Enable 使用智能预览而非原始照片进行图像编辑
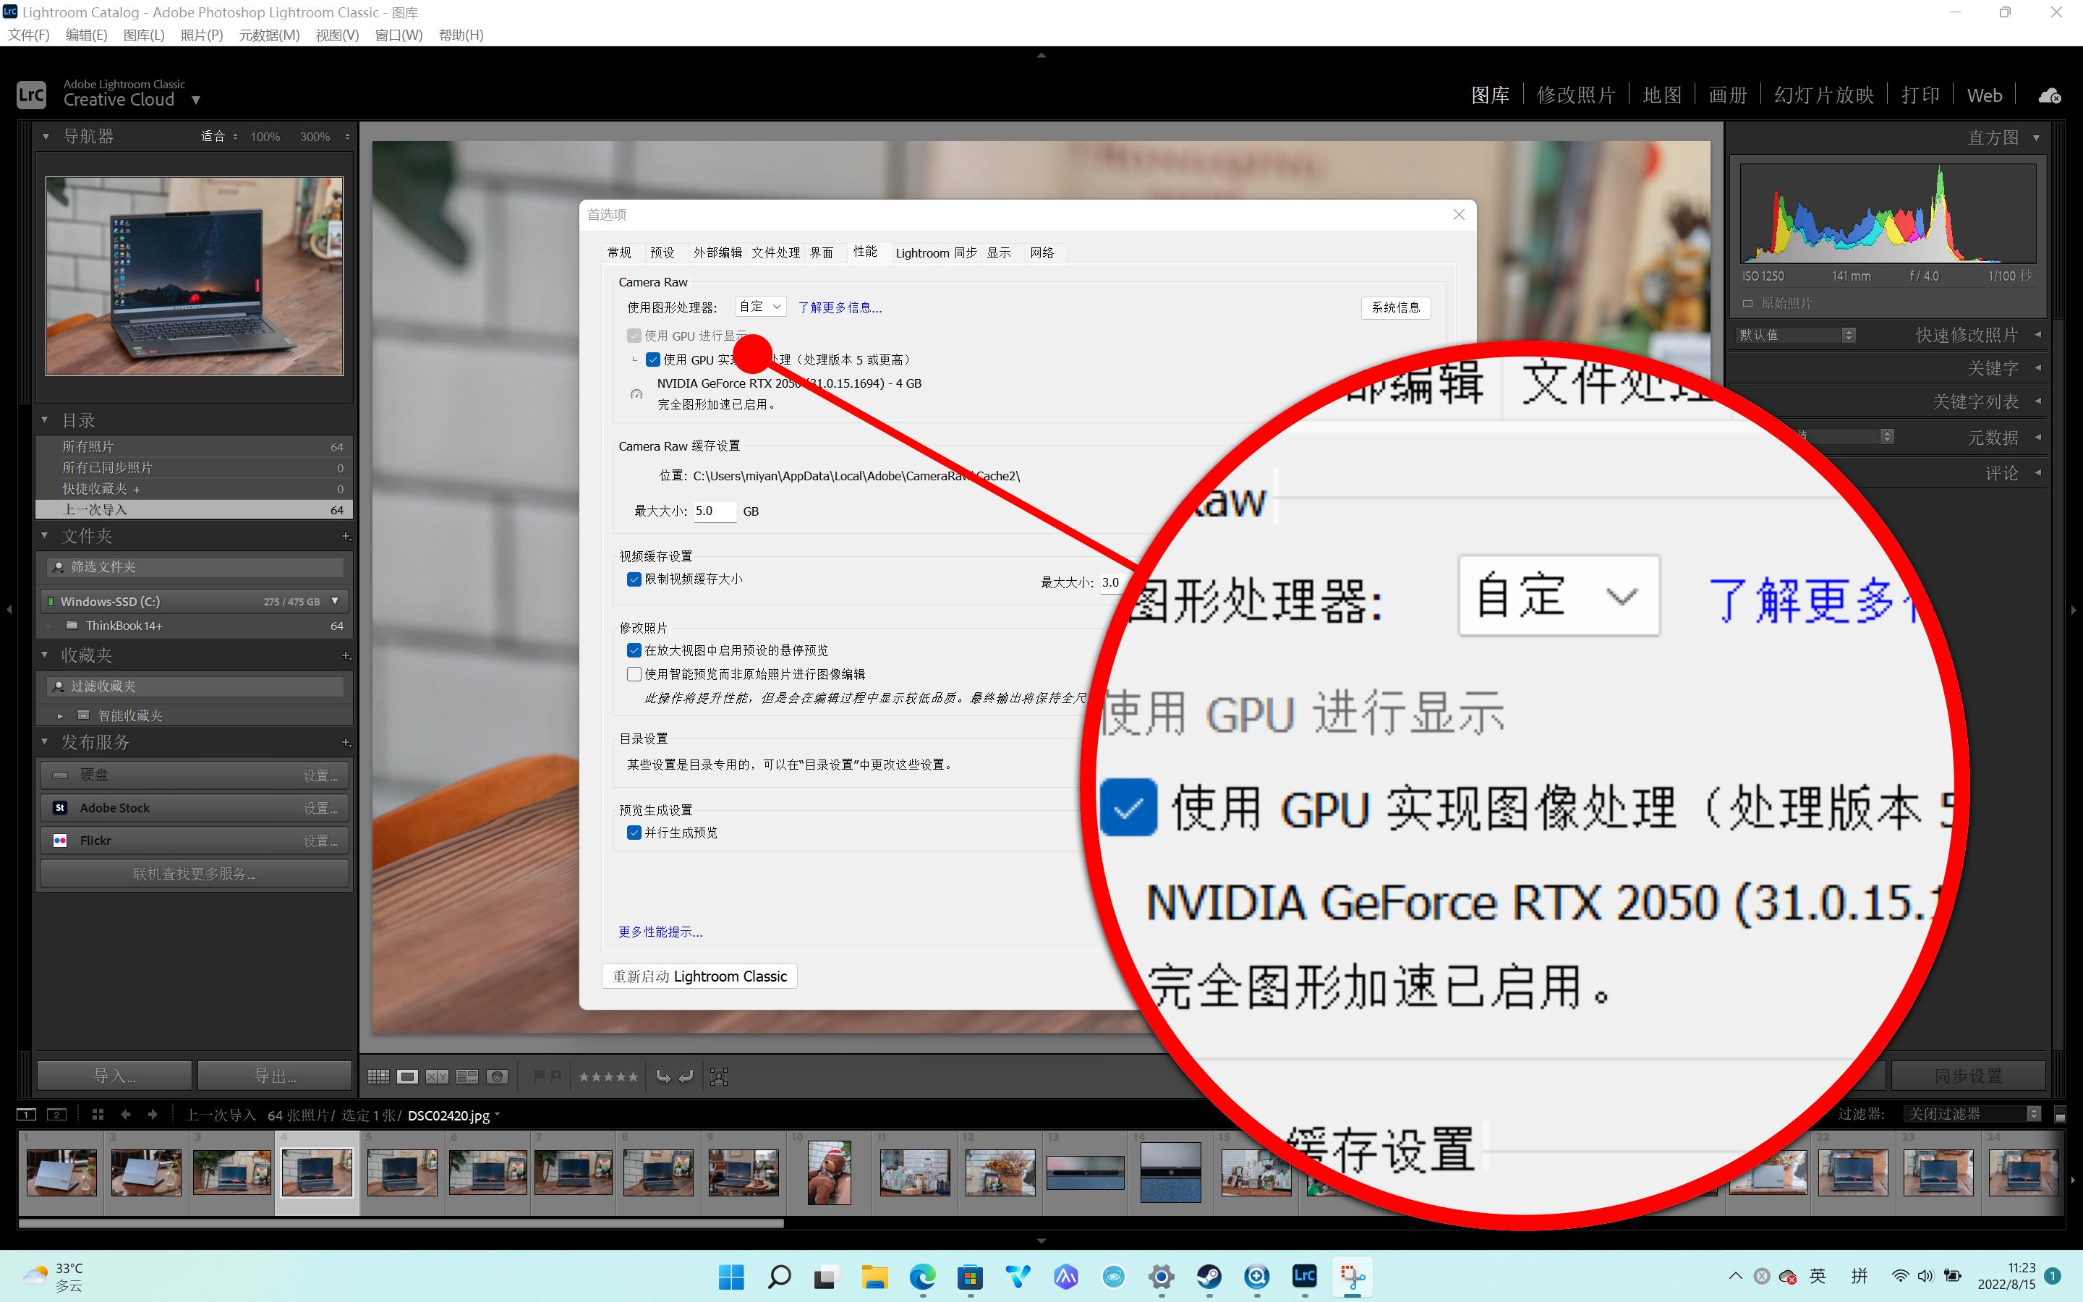This screenshot has width=2083, height=1302. click(x=635, y=673)
